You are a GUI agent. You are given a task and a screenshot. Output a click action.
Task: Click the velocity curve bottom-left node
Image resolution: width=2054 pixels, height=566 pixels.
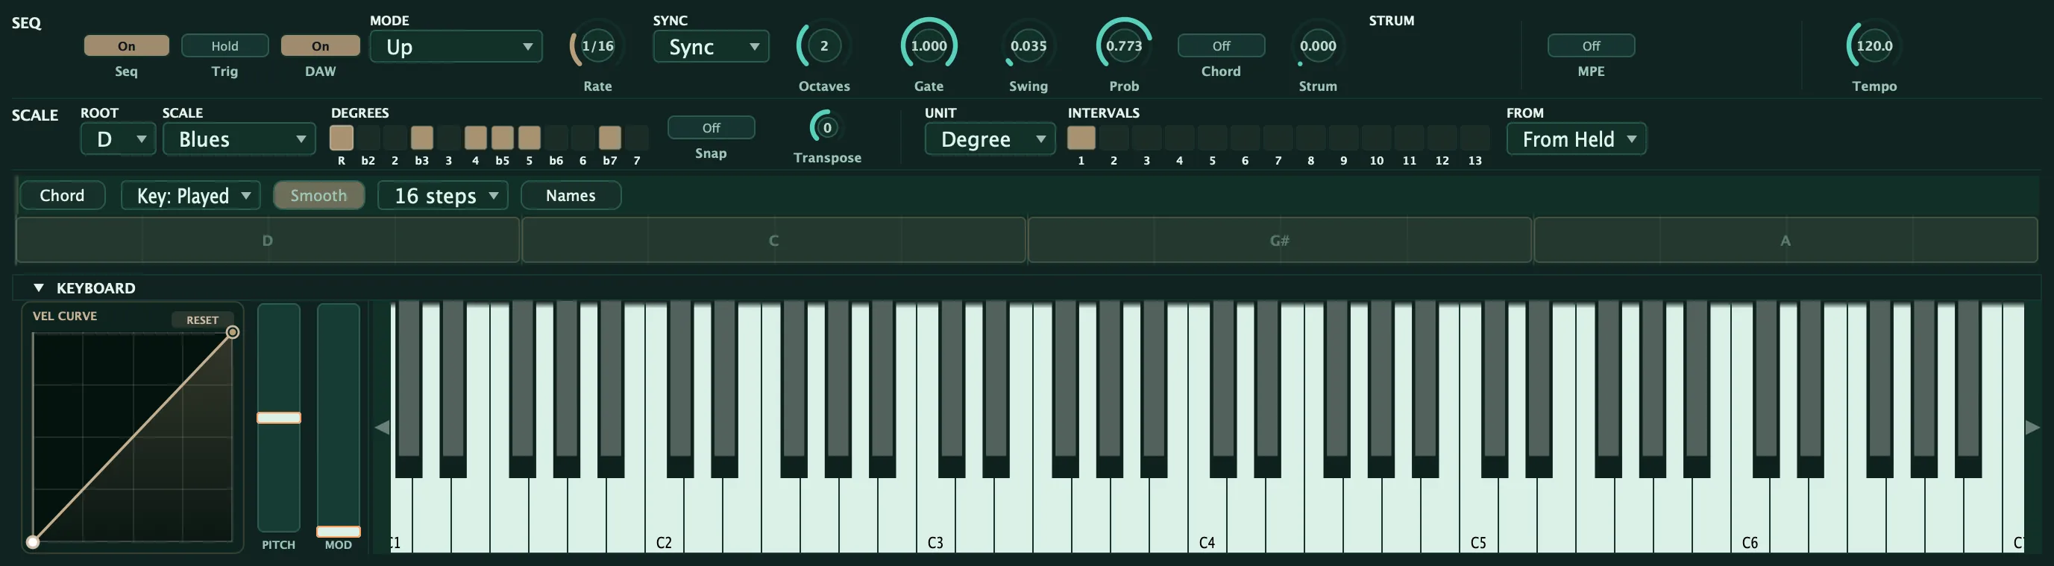click(33, 542)
